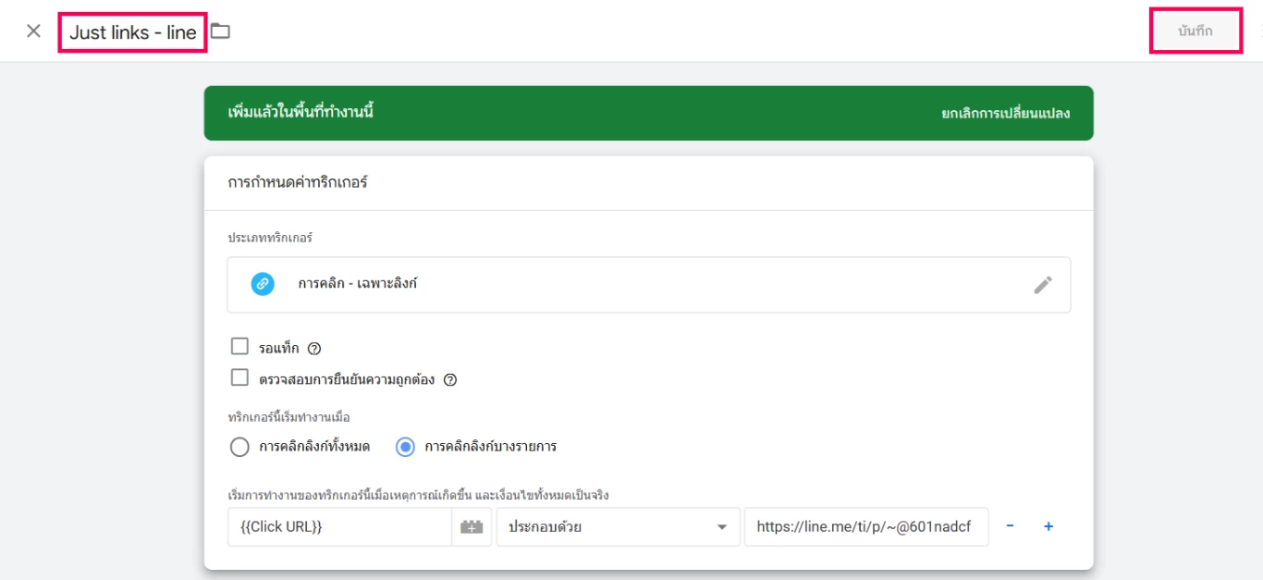This screenshot has width=1263, height=580.
Task: Select the การคลิกลิงก์บางรายการ radio option
Action: tap(405, 447)
